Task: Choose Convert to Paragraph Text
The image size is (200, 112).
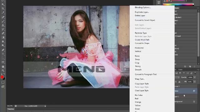Action: (146, 74)
